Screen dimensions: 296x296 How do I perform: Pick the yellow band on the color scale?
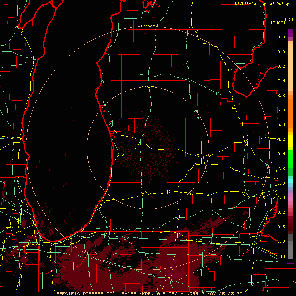coord(290,141)
